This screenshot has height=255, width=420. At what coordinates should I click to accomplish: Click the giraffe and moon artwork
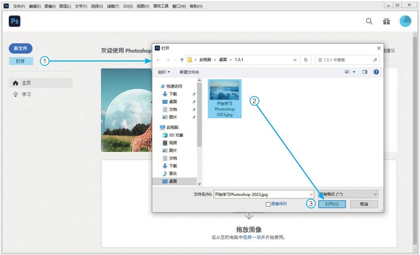click(x=126, y=110)
